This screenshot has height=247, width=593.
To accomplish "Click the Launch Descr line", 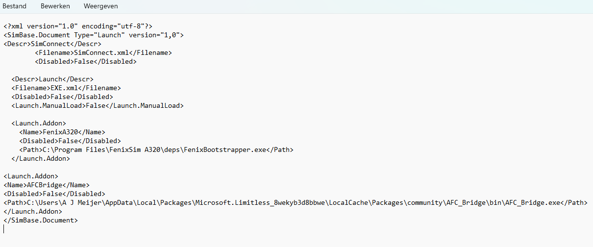I will 52,79.
